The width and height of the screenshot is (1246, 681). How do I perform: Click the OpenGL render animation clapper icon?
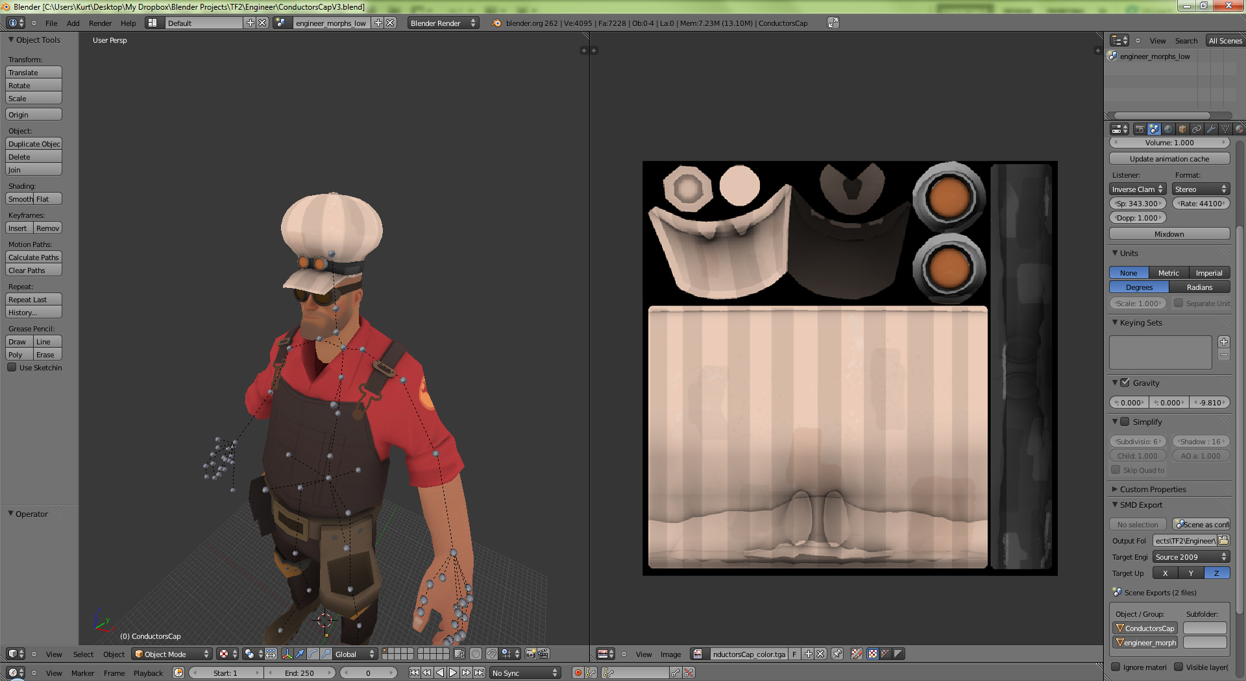544,654
